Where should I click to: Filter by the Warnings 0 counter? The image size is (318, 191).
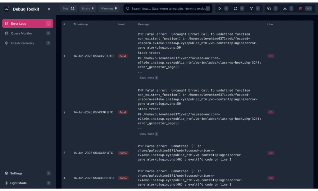tap(109, 8)
